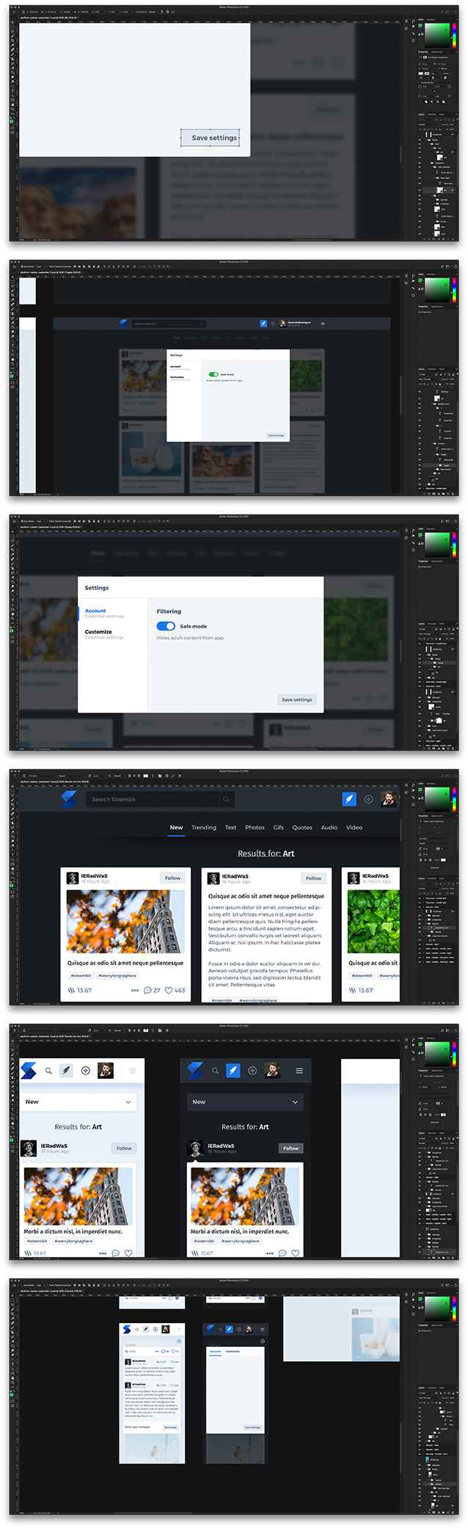The height and width of the screenshot is (1528, 468).
Task: Click Flatiron photo in the dark mobile card
Action: (245, 1196)
